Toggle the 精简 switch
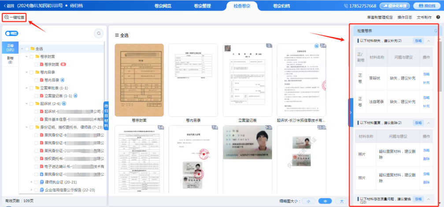The width and height of the screenshot is (444, 207). (x=11, y=33)
